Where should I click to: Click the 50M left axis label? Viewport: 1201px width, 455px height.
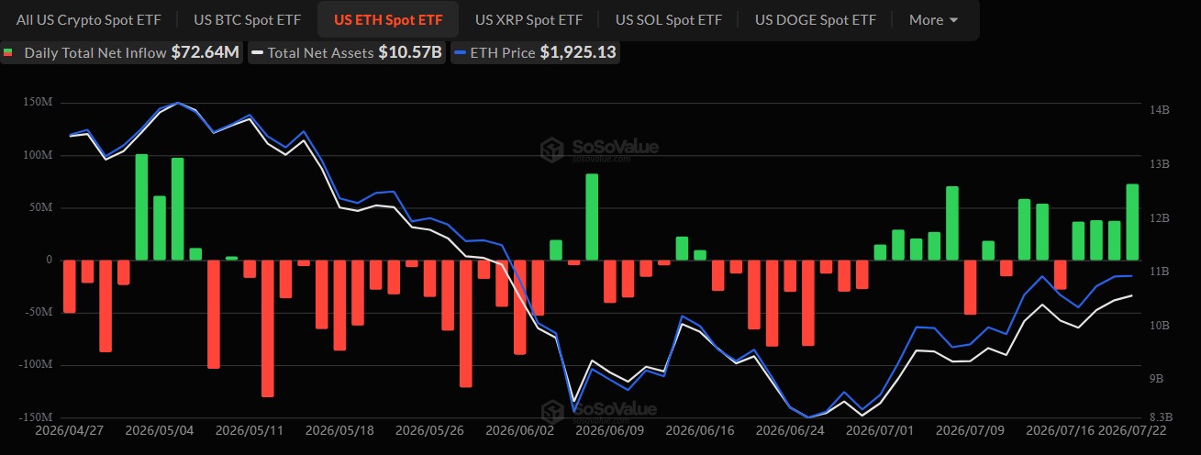click(43, 207)
